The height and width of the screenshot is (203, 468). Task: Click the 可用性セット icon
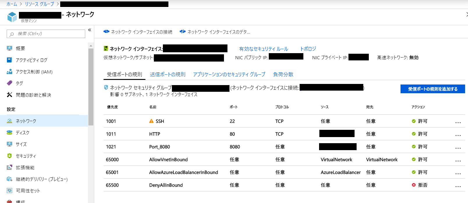10,191
